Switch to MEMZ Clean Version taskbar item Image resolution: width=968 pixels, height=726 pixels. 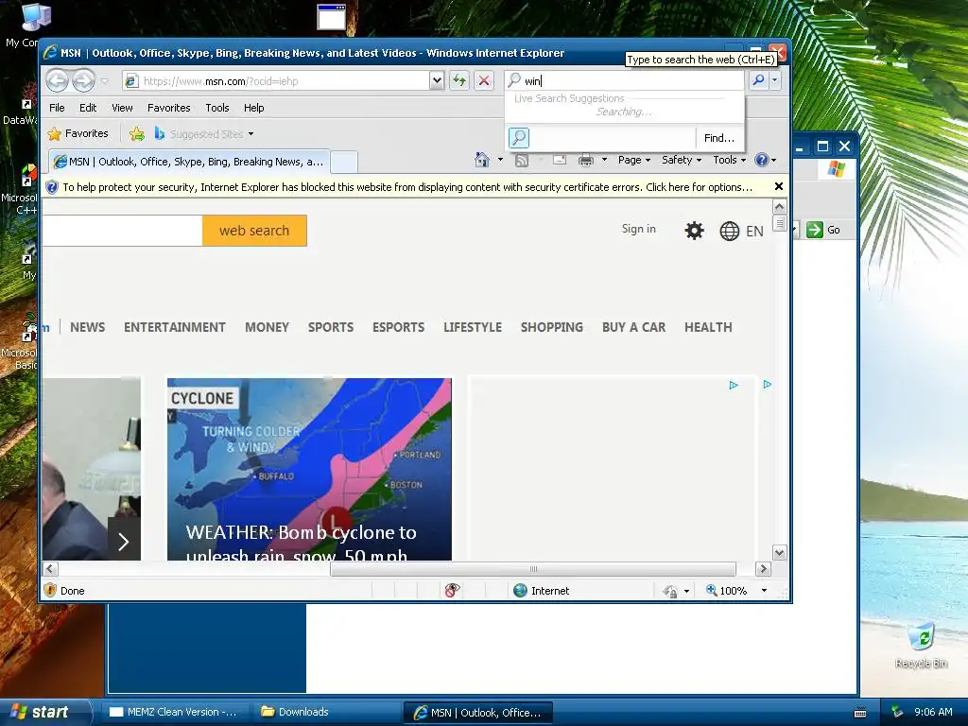(x=174, y=712)
